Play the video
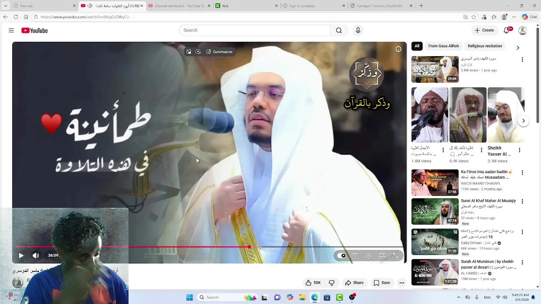The width and height of the screenshot is (541, 304). [21, 255]
